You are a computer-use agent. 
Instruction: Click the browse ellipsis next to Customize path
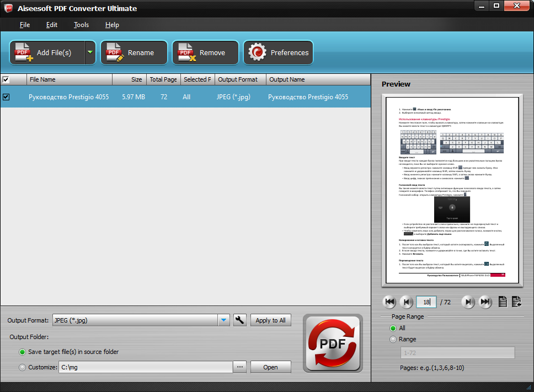(x=239, y=367)
